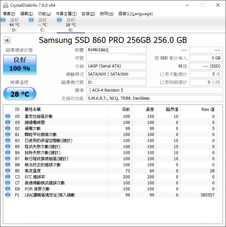Click the 臨界值 column header

(x=168, y=109)
